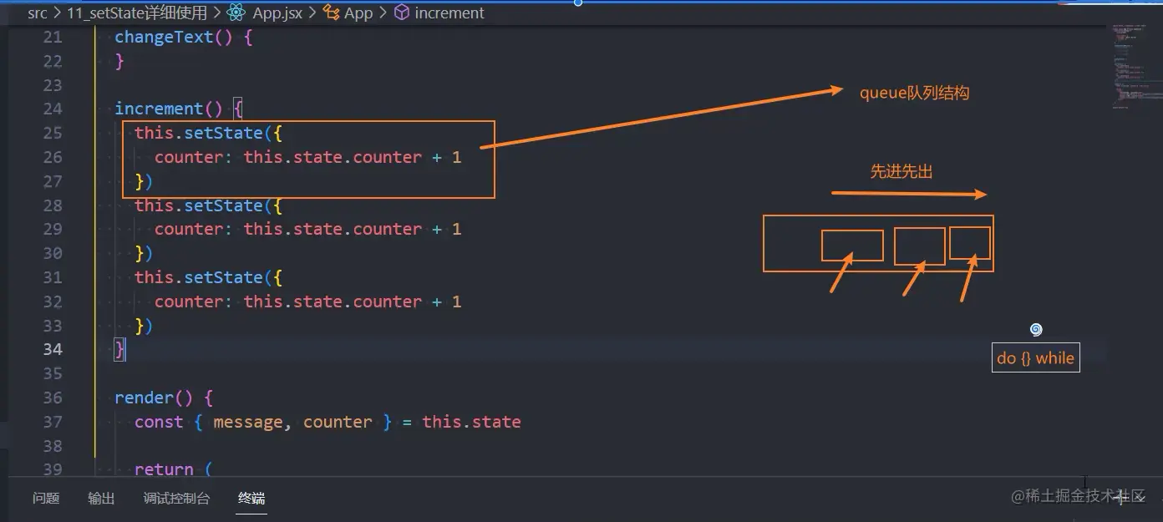Click the closing brace on line 22
1163x522 pixels.
(x=119, y=61)
